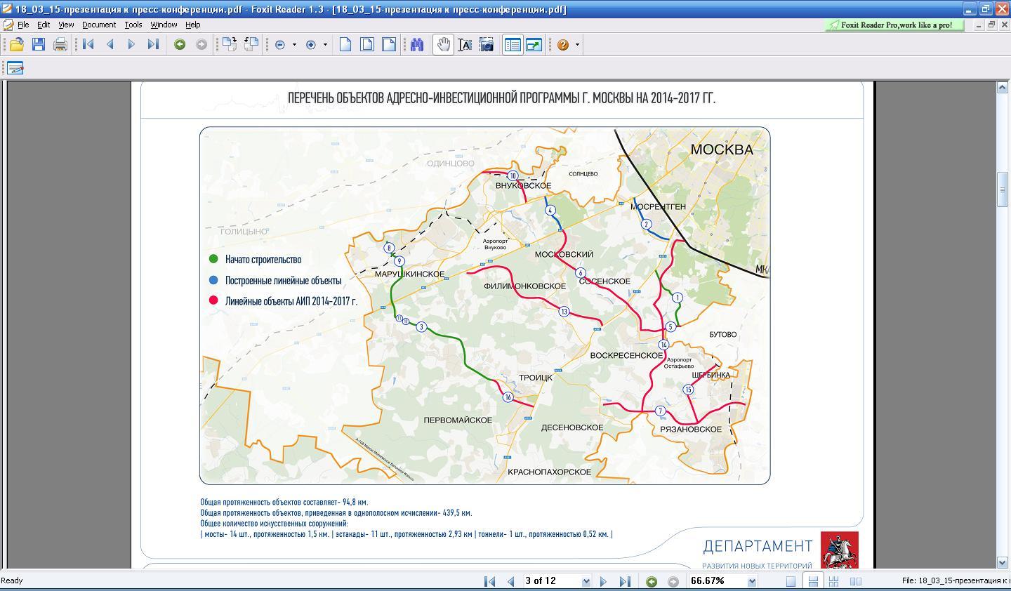Image resolution: width=1011 pixels, height=591 pixels.
Task: Toggle continuous page layout in the status bar
Action: point(812,581)
